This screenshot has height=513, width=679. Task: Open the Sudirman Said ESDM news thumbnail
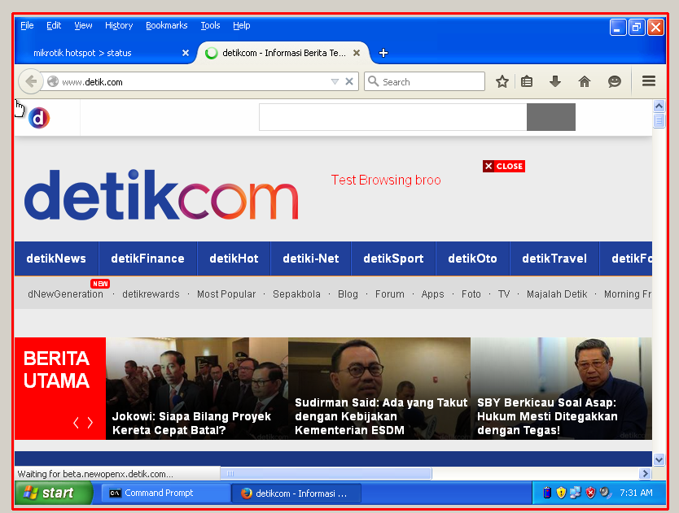pos(379,389)
